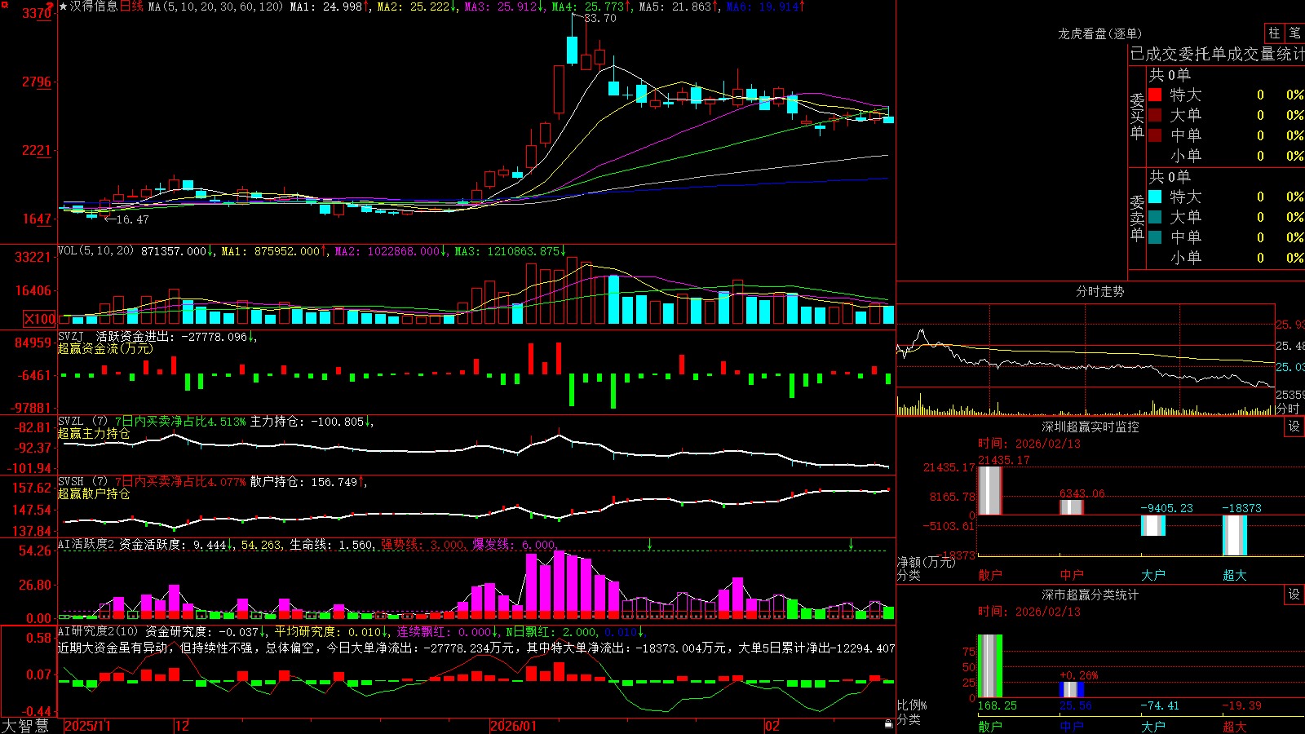The image size is (1305, 734).
Task: Click the 超大 bar showing -18373
Action: click(x=1235, y=535)
